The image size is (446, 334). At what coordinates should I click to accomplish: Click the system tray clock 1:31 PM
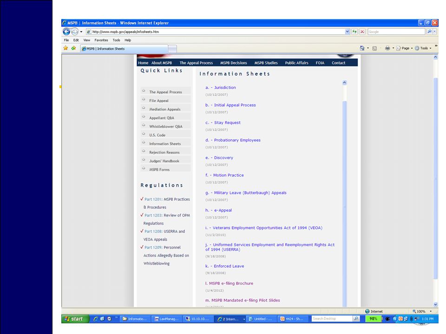427,319
